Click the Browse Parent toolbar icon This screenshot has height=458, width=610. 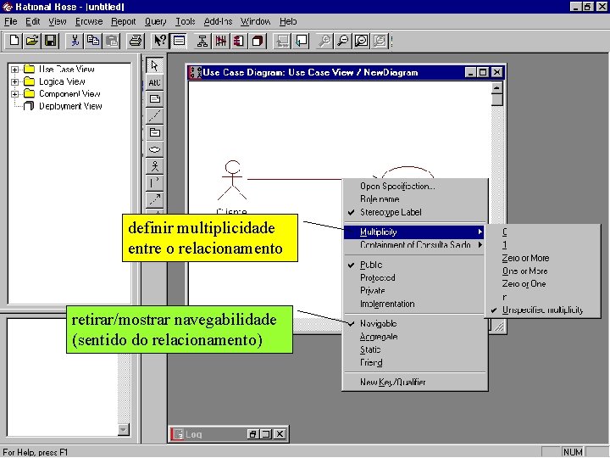[x=282, y=41]
